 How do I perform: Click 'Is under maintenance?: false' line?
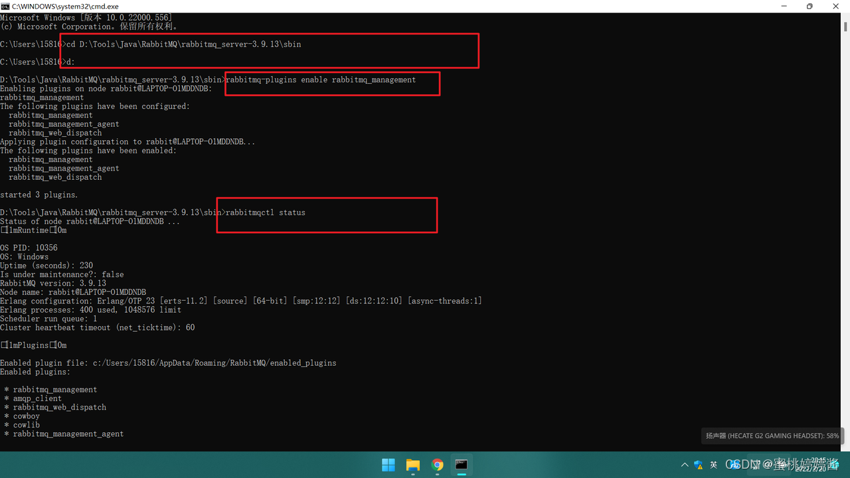coord(62,274)
